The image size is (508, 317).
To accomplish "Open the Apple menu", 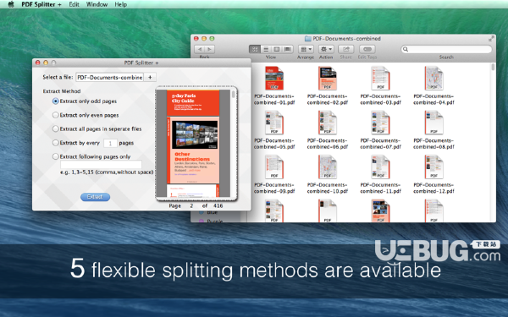I will click(x=11, y=4).
